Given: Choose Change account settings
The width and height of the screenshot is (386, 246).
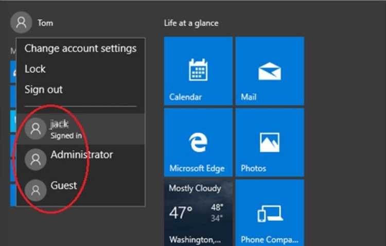Looking at the screenshot, I should click(80, 48).
